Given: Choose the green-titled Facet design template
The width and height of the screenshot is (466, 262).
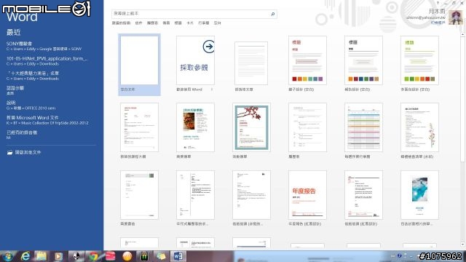Looking at the screenshot, I should [x=419, y=60].
